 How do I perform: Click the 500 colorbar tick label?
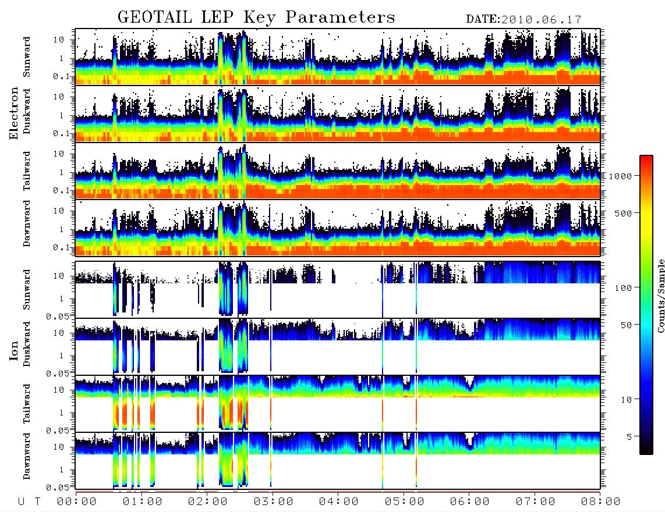pos(623,213)
